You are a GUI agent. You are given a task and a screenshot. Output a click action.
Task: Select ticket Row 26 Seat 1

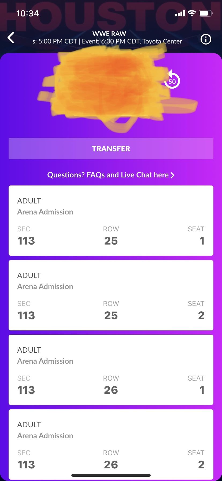tap(111, 370)
